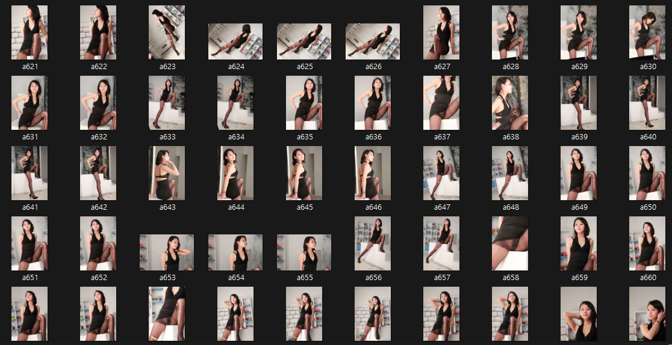Viewport: 672px width, 345px height.
Task: Click the a633 thumbnail
Action: point(167,103)
